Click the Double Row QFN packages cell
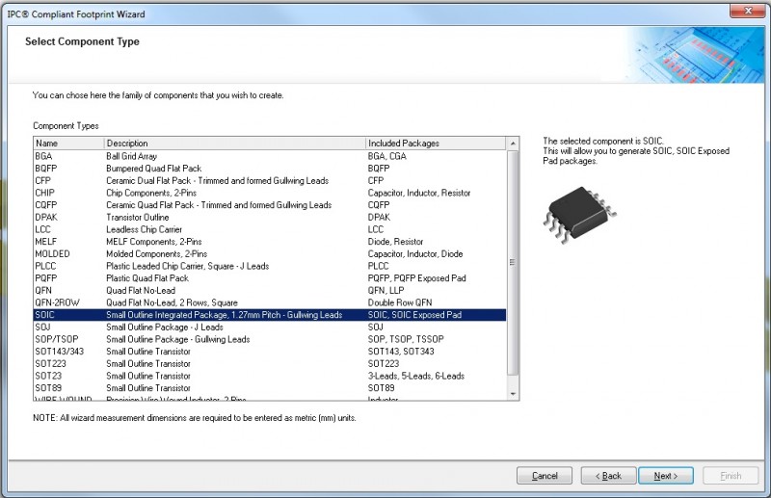Image resolution: width=771 pixels, height=498 pixels. (x=400, y=302)
